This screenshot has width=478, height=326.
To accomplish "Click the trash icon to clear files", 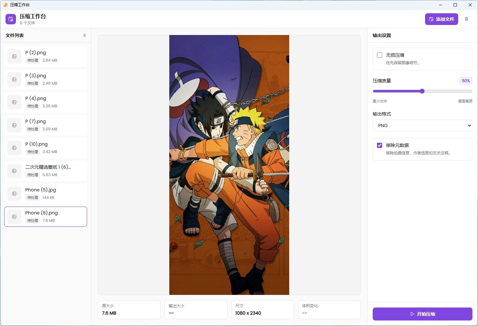I will click(467, 19).
